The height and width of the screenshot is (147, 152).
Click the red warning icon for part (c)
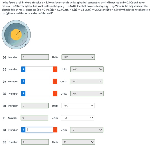pos(55,81)
